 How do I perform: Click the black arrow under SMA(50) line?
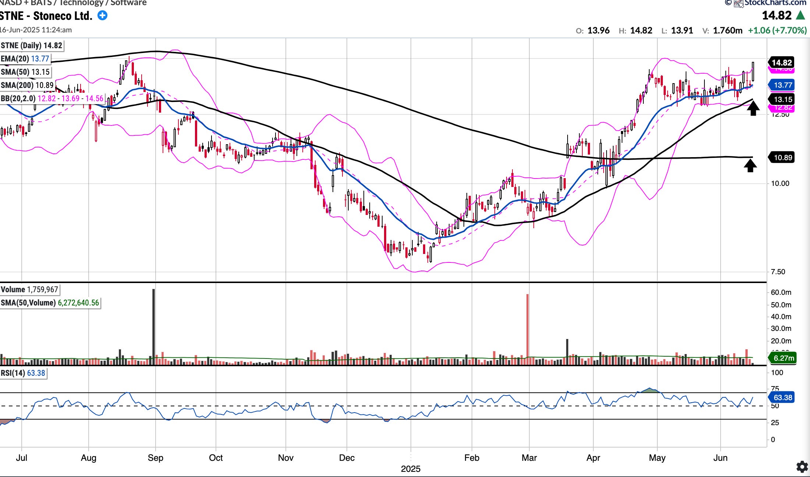tap(753, 109)
